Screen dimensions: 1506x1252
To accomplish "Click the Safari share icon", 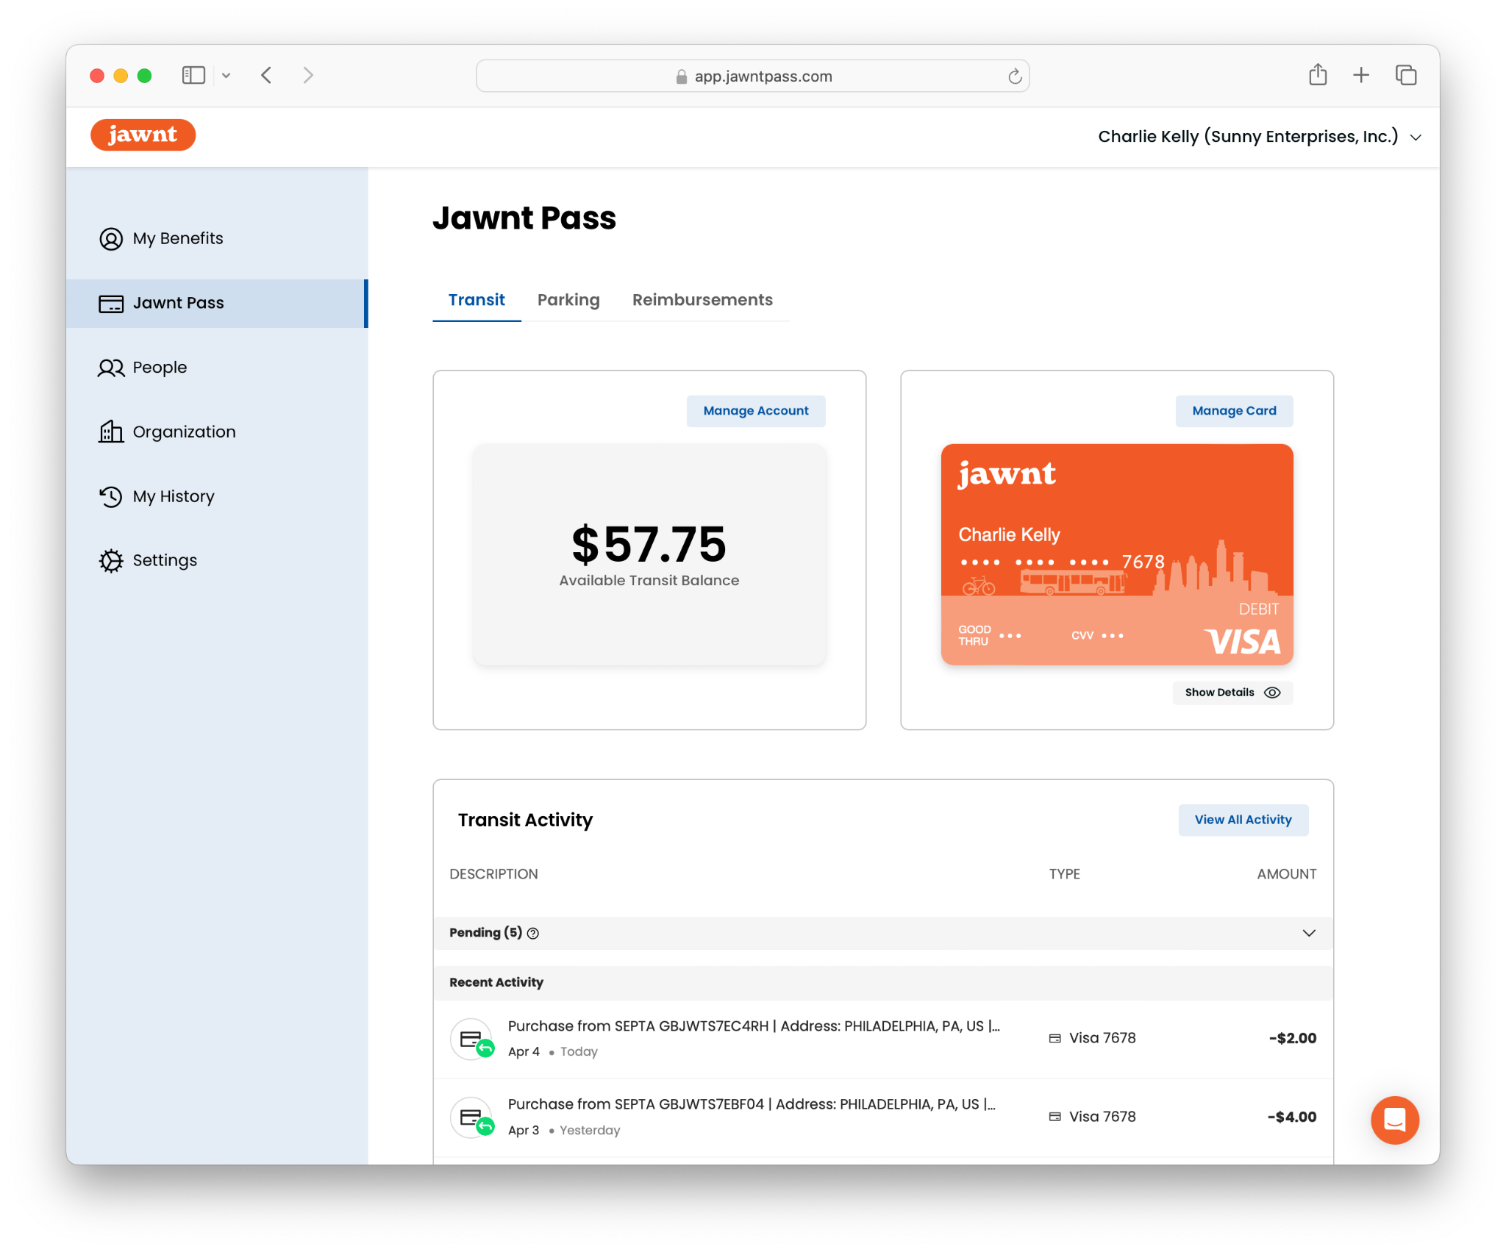I will pyautogui.click(x=1318, y=75).
